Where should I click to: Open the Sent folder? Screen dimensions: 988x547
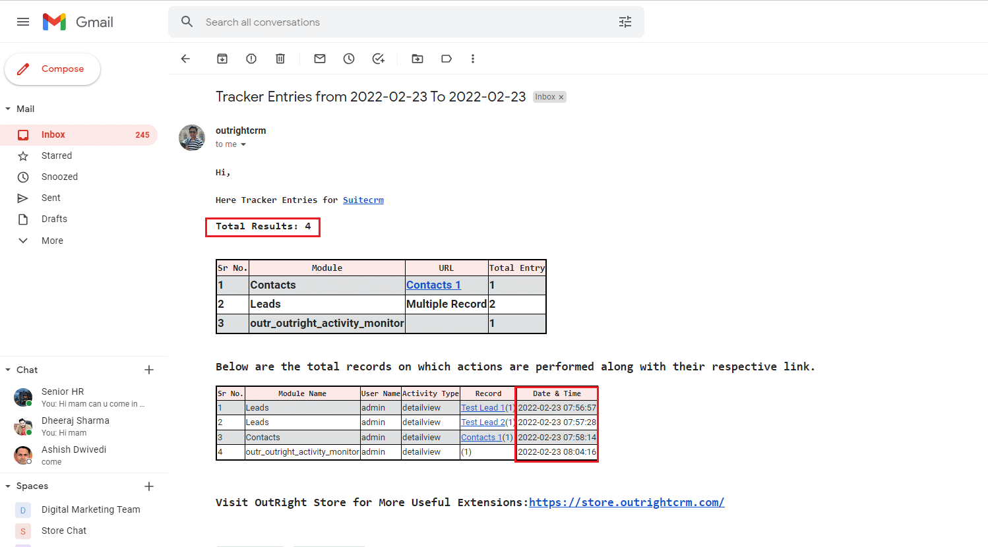click(x=78, y=198)
